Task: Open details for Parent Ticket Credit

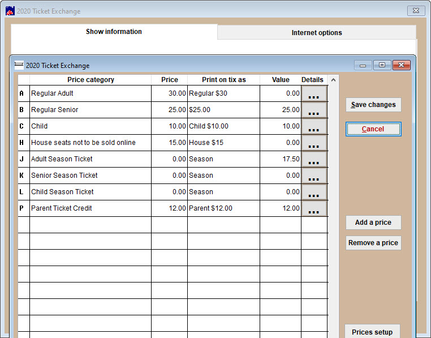Action: 314,208
